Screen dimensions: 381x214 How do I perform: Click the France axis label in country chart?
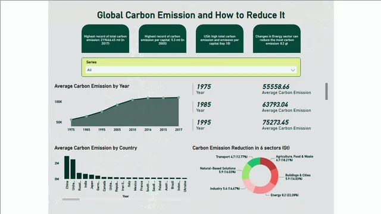tap(142, 186)
